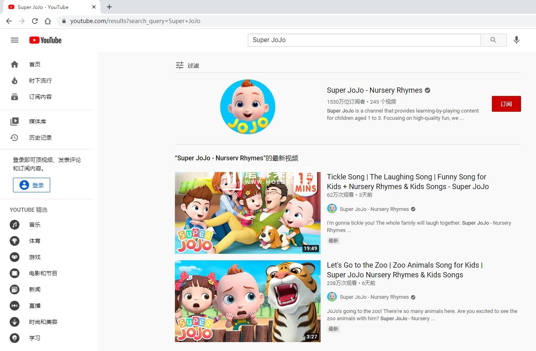Activate voice search microphone
The image size is (536, 351).
[516, 40]
